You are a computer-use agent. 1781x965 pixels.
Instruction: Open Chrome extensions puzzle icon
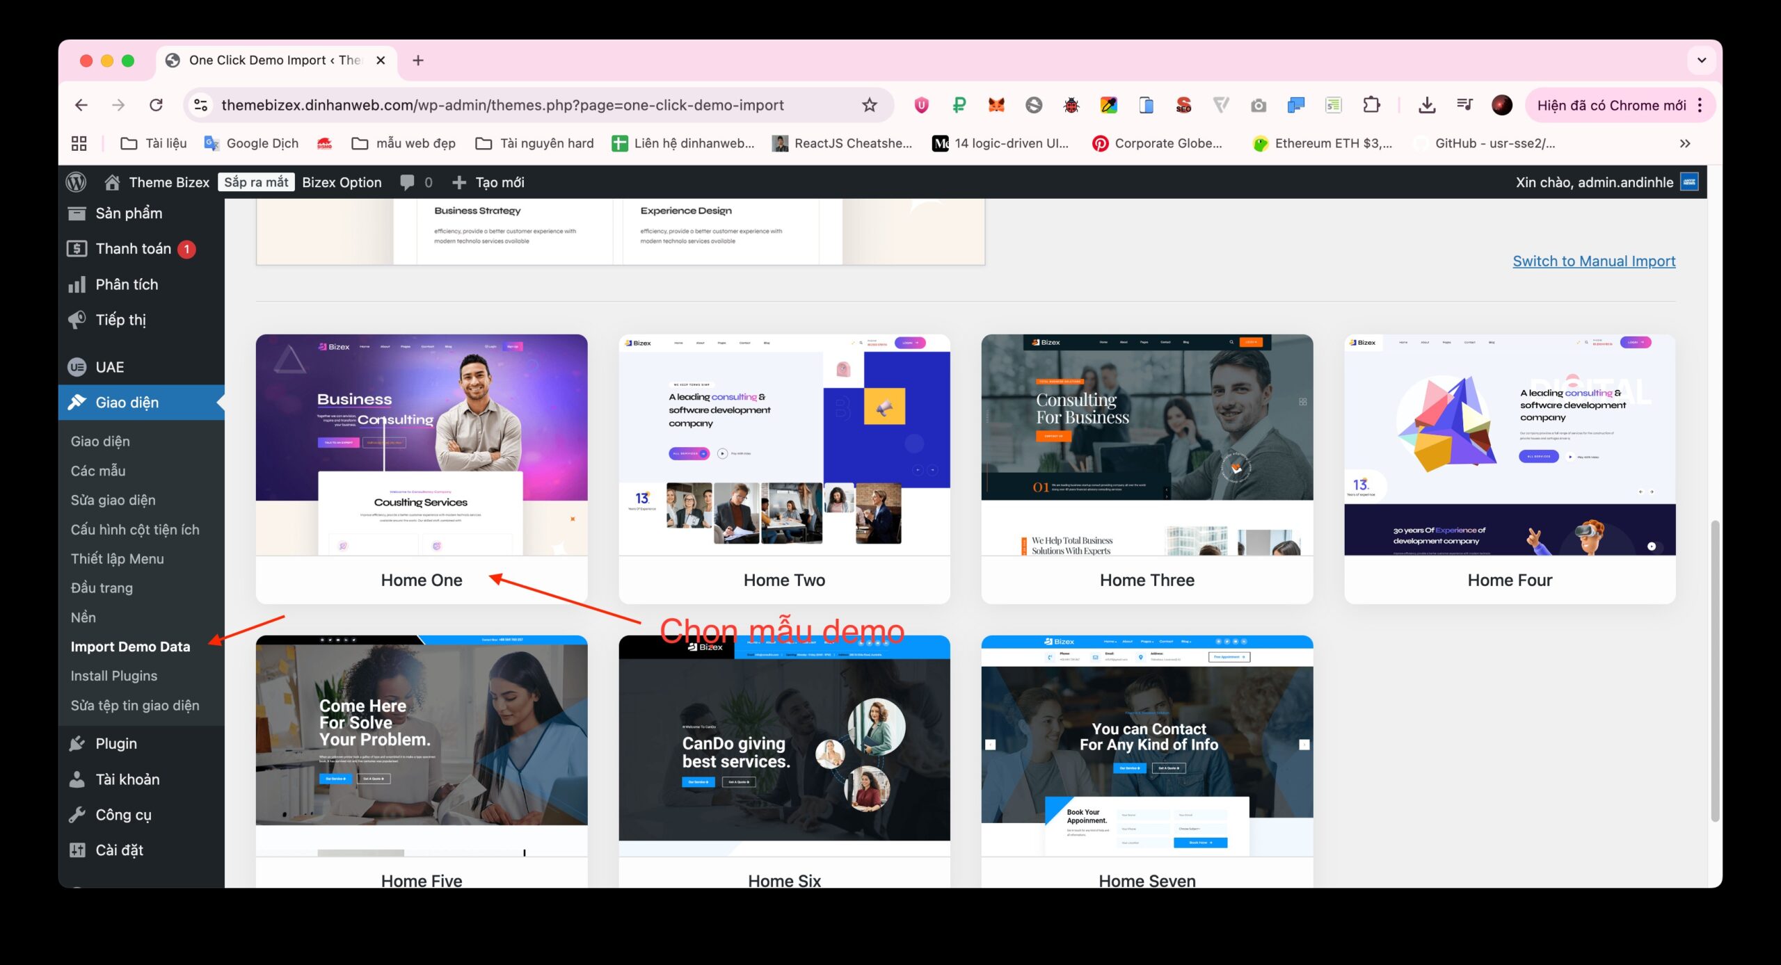(1371, 105)
